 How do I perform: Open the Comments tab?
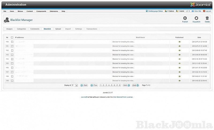click(x=35, y=29)
